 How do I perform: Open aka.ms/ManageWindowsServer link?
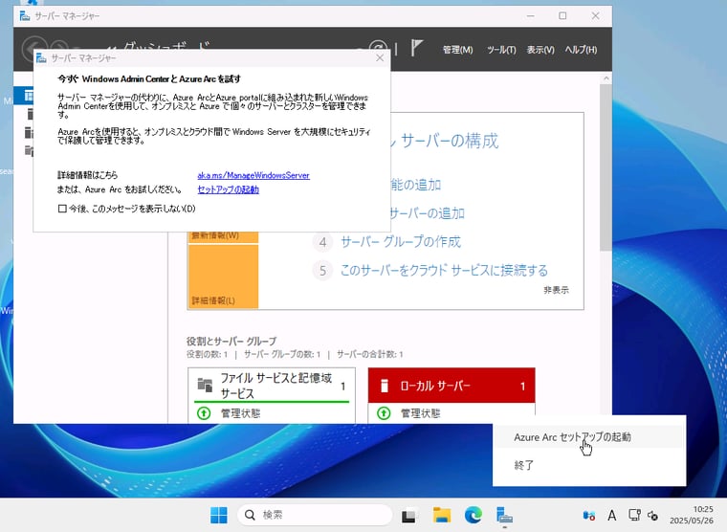[x=253, y=175]
